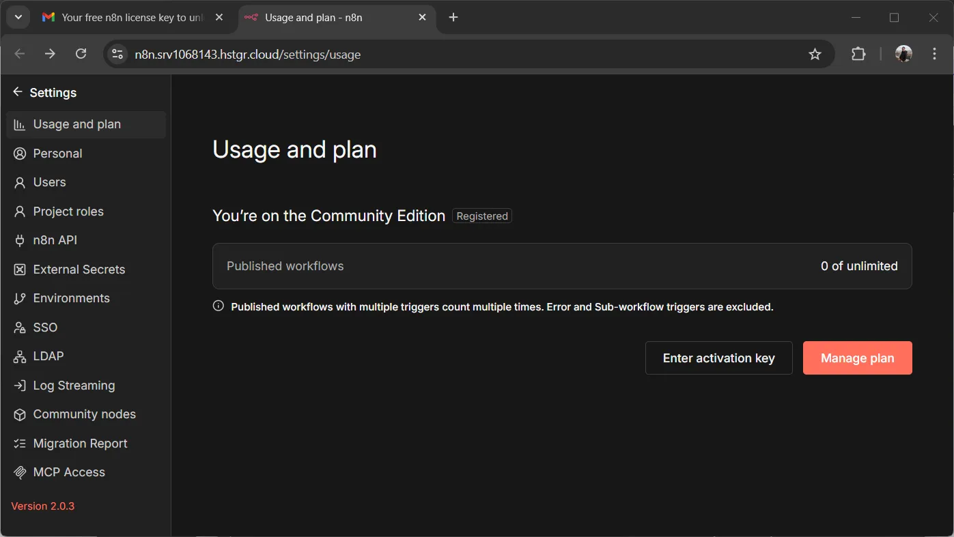Open the Personal settings page

57,154
